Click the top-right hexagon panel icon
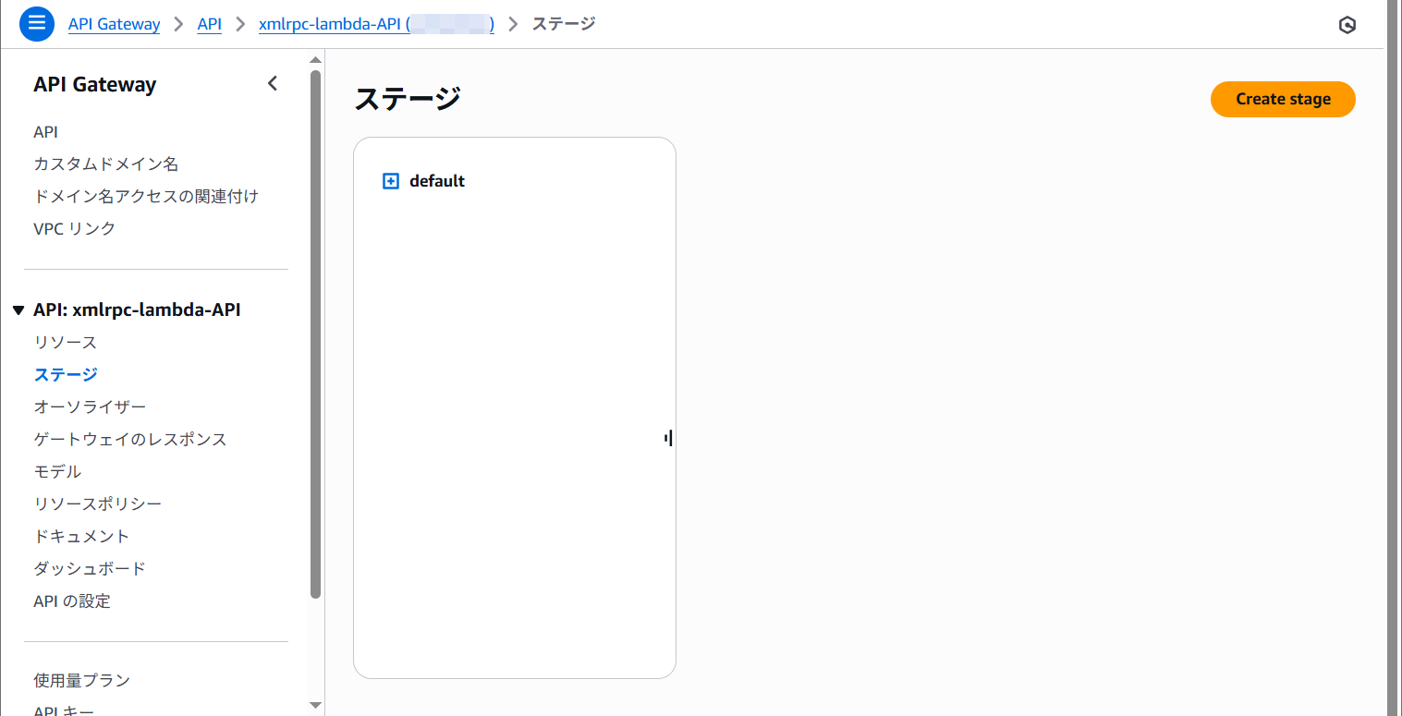 point(1347,25)
